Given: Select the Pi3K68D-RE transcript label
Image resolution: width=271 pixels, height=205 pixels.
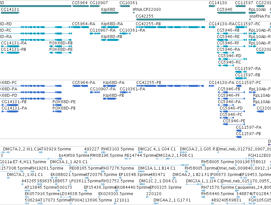Looking at the screenshot, I should (x=61, y=49).
